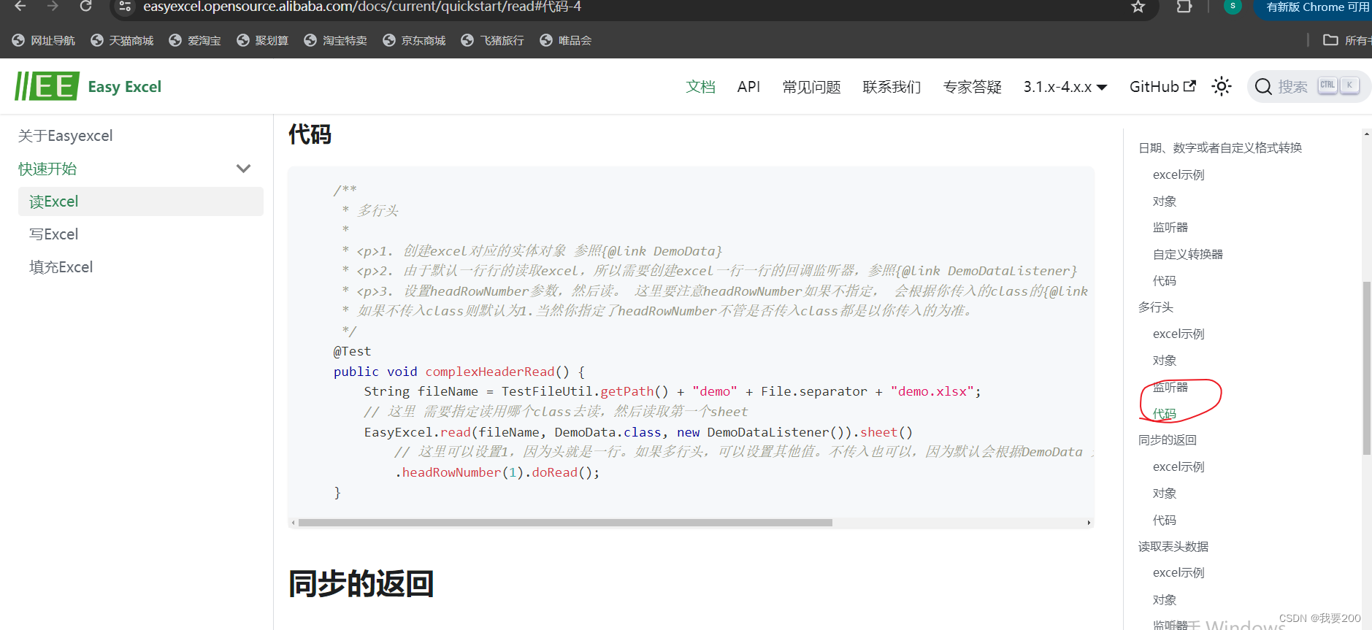The width and height of the screenshot is (1372, 630).
Task: Open the 常见问题 nav item
Action: [811, 87]
